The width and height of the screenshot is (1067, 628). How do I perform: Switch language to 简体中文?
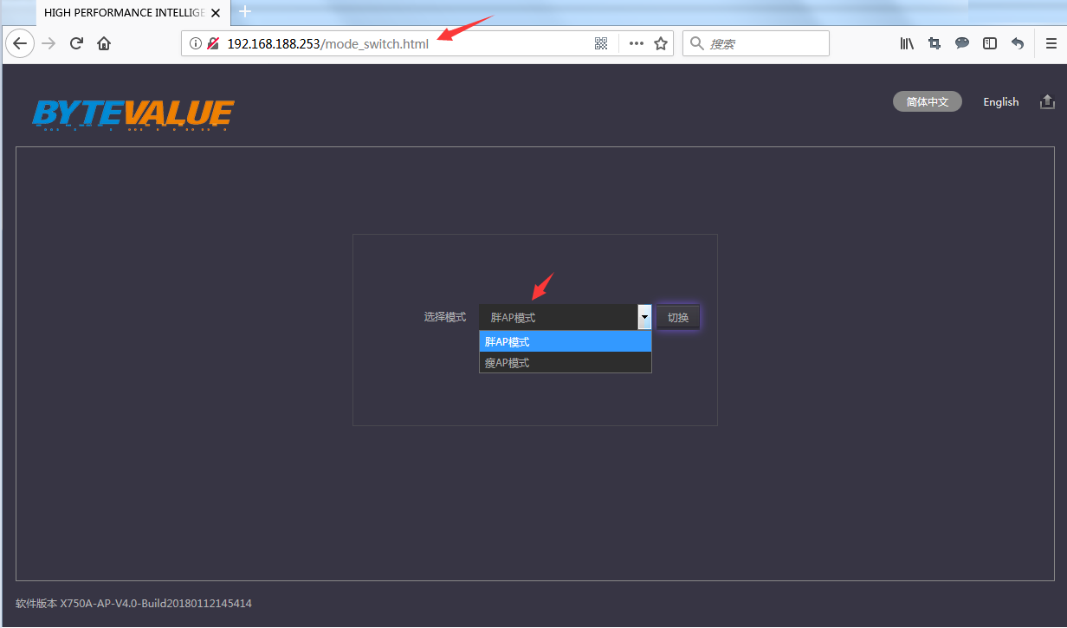point(927,102)
